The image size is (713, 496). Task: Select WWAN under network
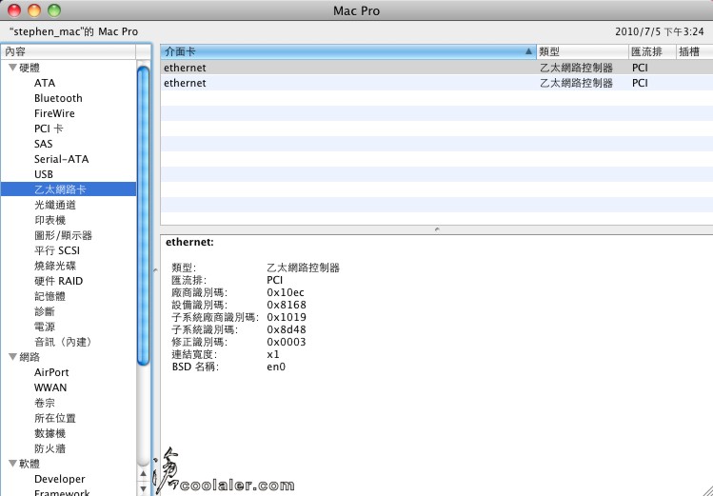(x=50, y=387)
